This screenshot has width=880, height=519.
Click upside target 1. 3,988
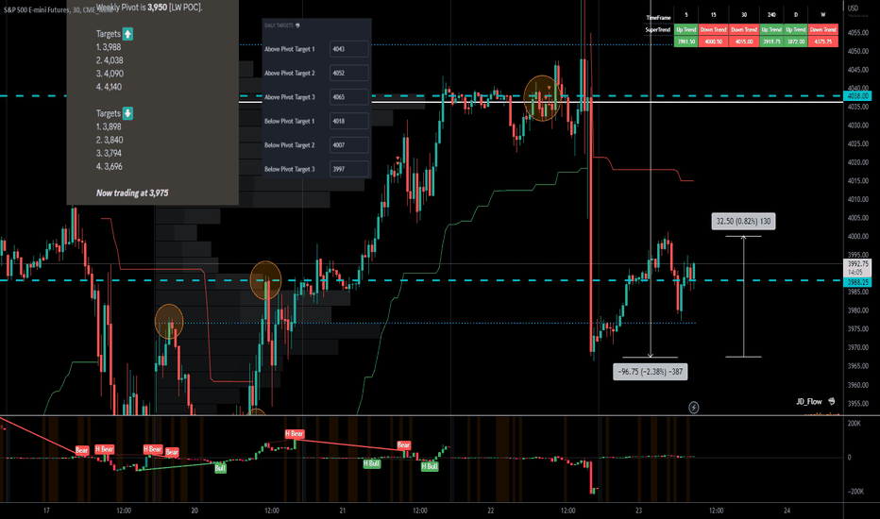click(x=109, y=47)
